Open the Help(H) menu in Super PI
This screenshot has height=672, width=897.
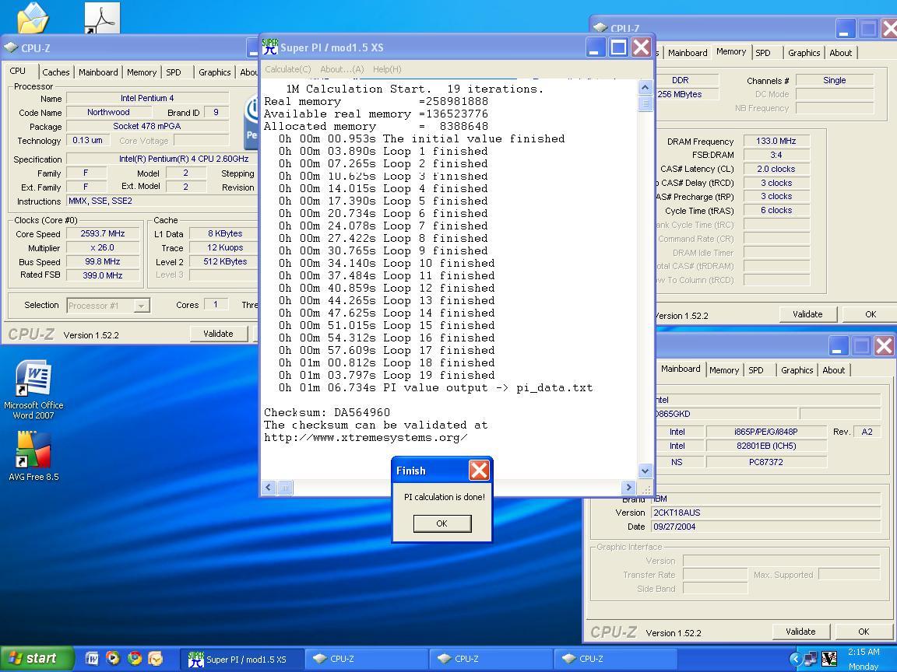point(387,69)
